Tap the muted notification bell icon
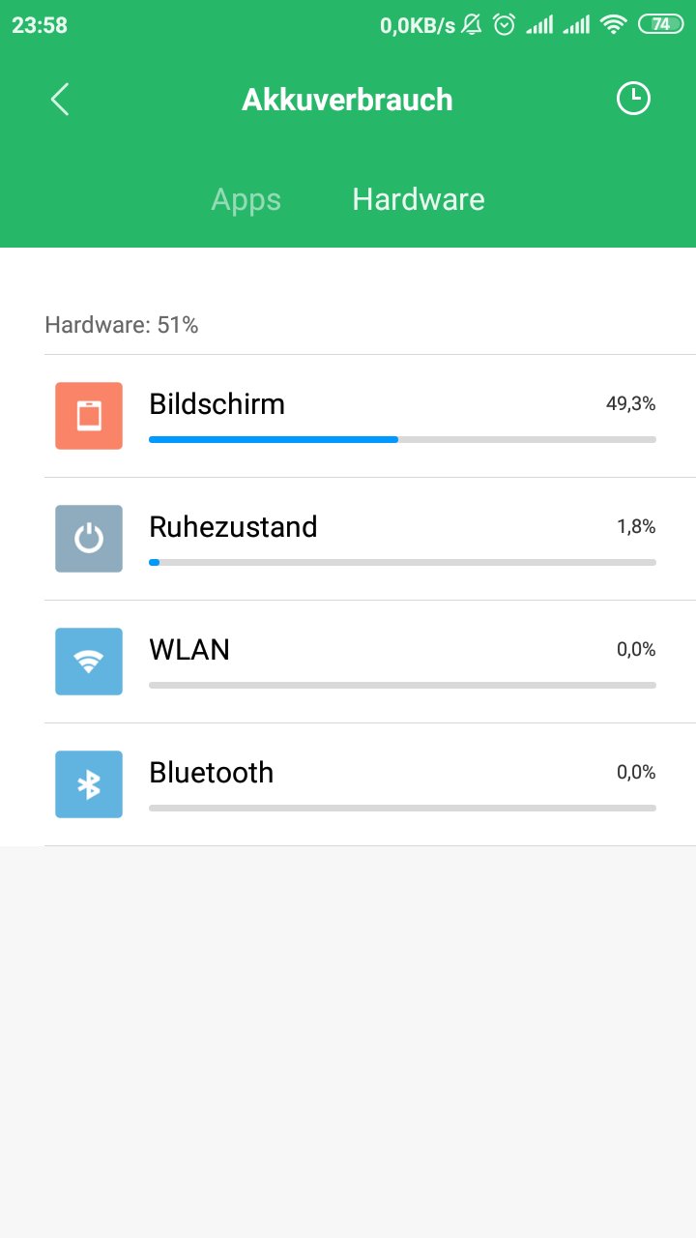The image size is (696, 1238). [472, 25]
